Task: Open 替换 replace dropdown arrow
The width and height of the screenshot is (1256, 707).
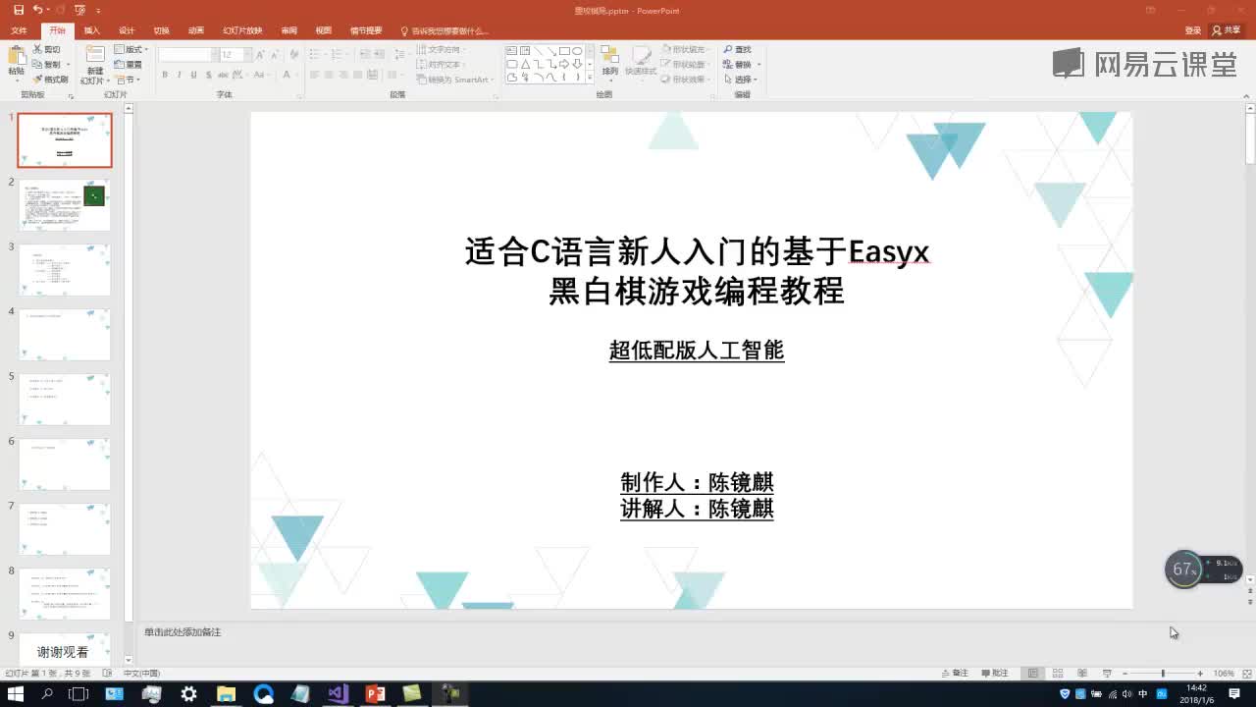Action: click(759, 65)
